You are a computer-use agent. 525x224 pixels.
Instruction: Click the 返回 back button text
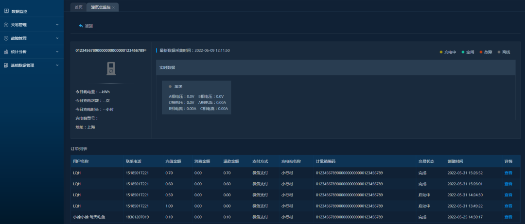89,26
